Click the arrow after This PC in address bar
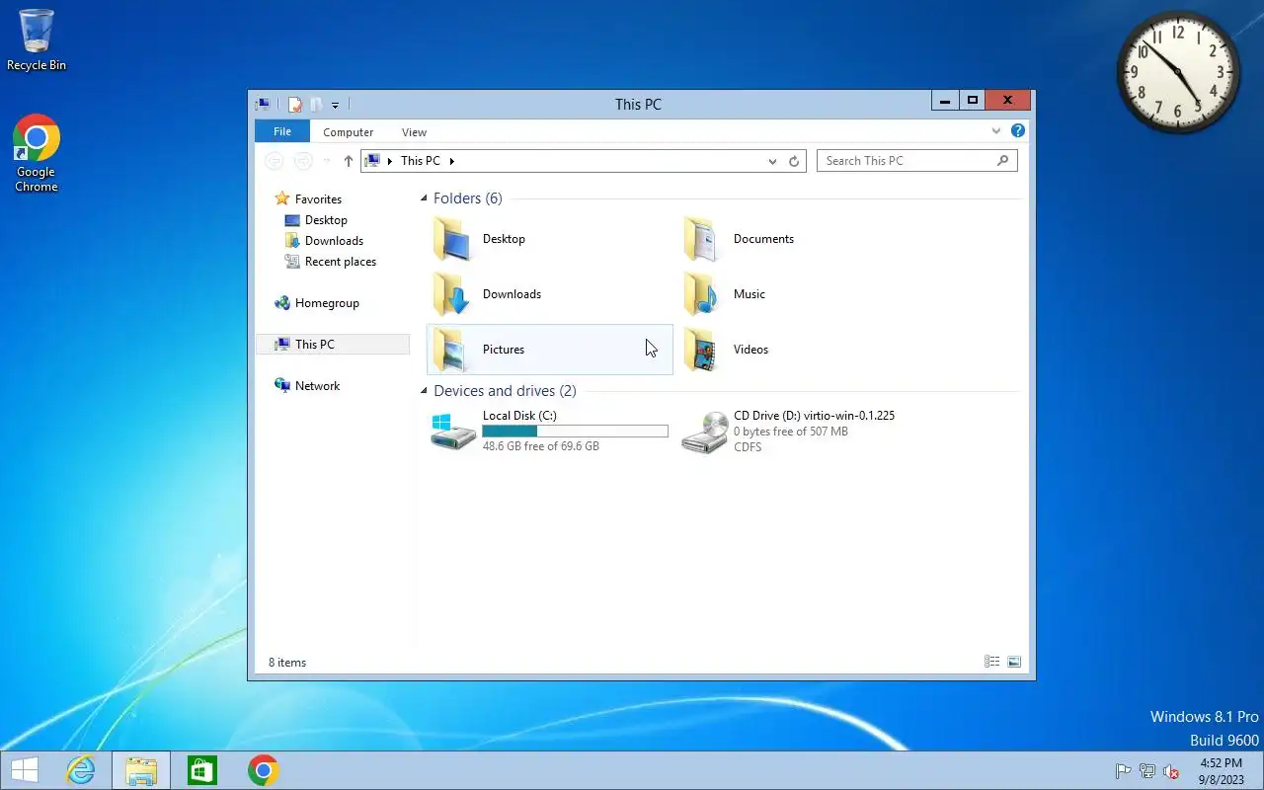Screen dimensions: 1264x790 pos(452,161)
